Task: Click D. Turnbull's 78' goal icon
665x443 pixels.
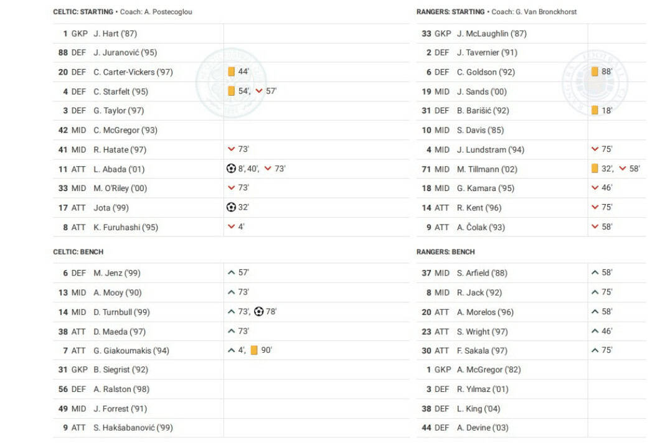Action: coord(259,312)
